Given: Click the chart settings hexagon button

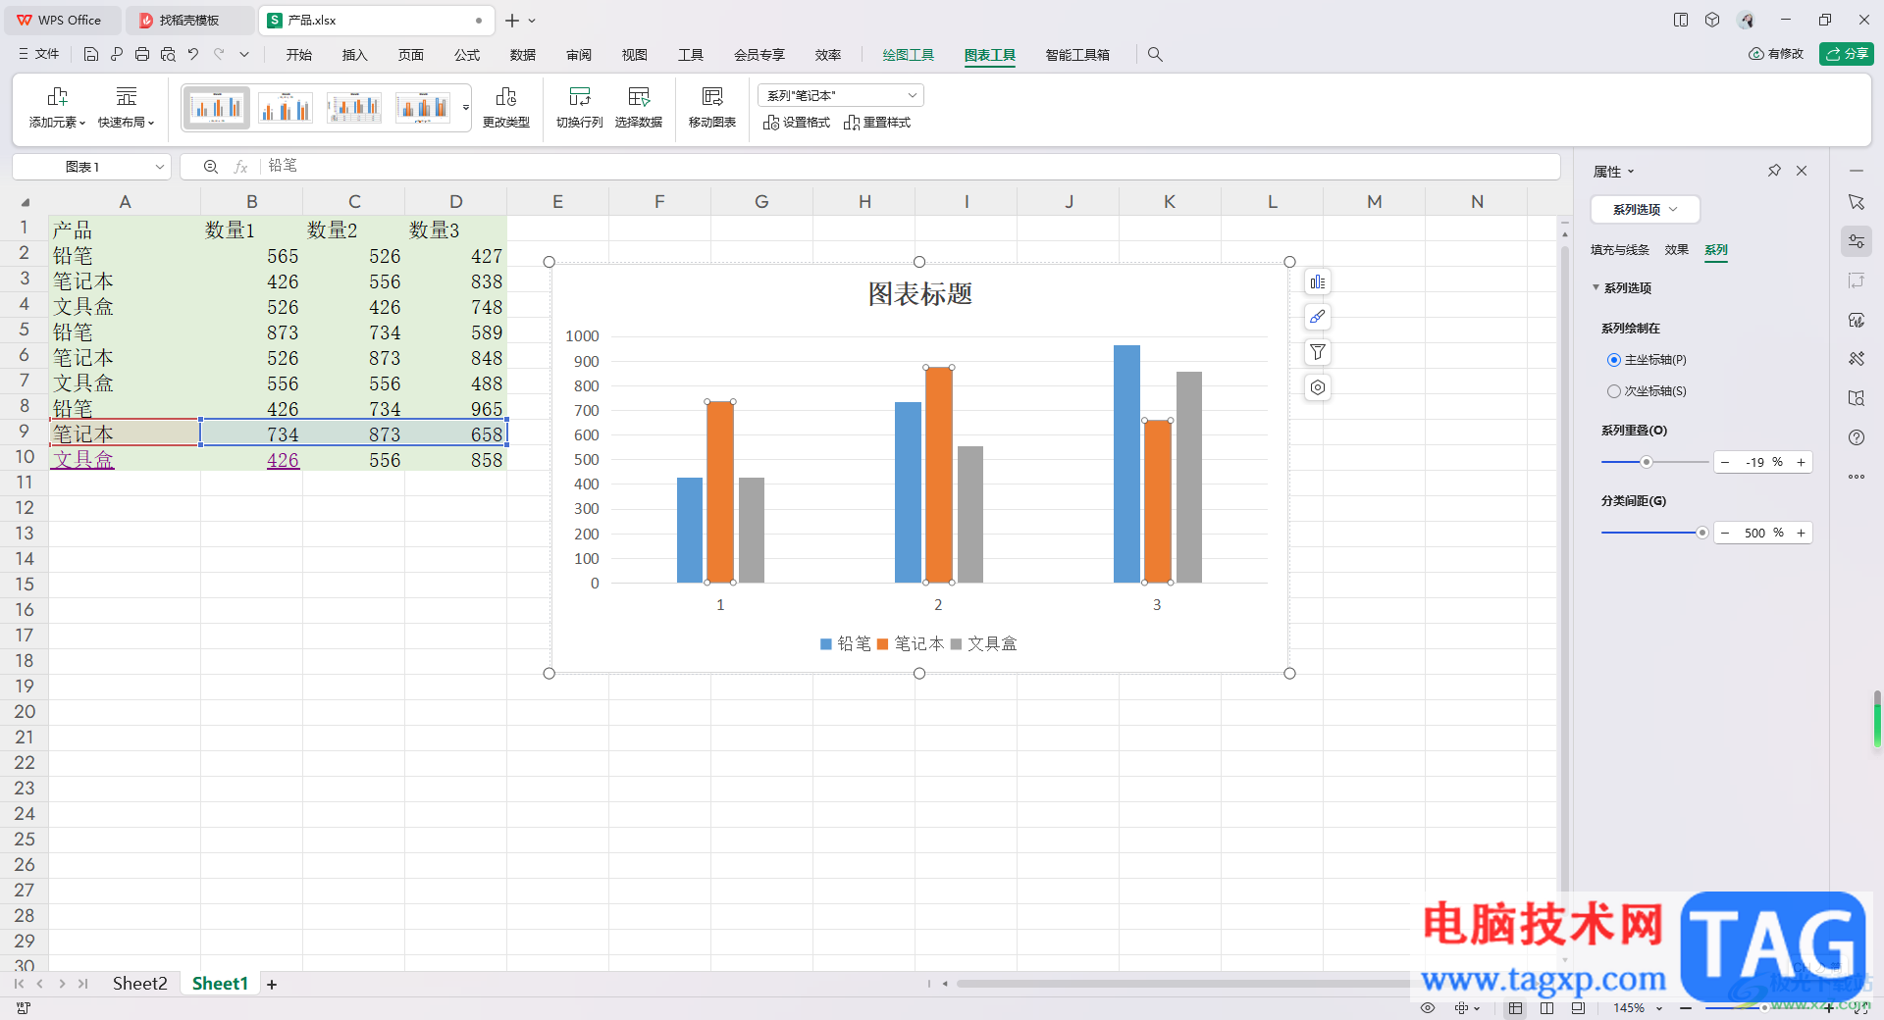Looking at the screenshot, I should [1317, 387].
